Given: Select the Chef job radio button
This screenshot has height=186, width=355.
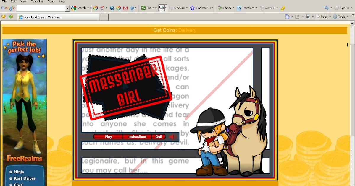Looking at the screenshot, I should 11,185.
